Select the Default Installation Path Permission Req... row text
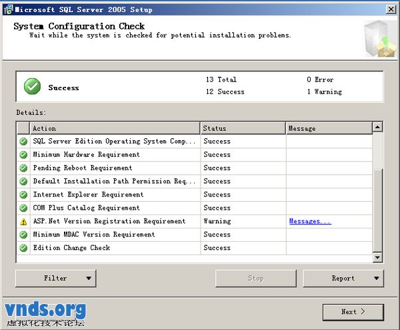The width and height of the screenshot is (400, 330). [114, 181]
